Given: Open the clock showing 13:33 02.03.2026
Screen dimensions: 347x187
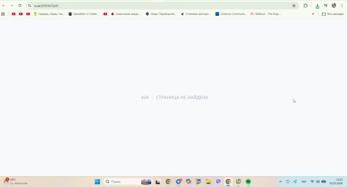Looking at the screenshot, I should (x=336, y=182).
